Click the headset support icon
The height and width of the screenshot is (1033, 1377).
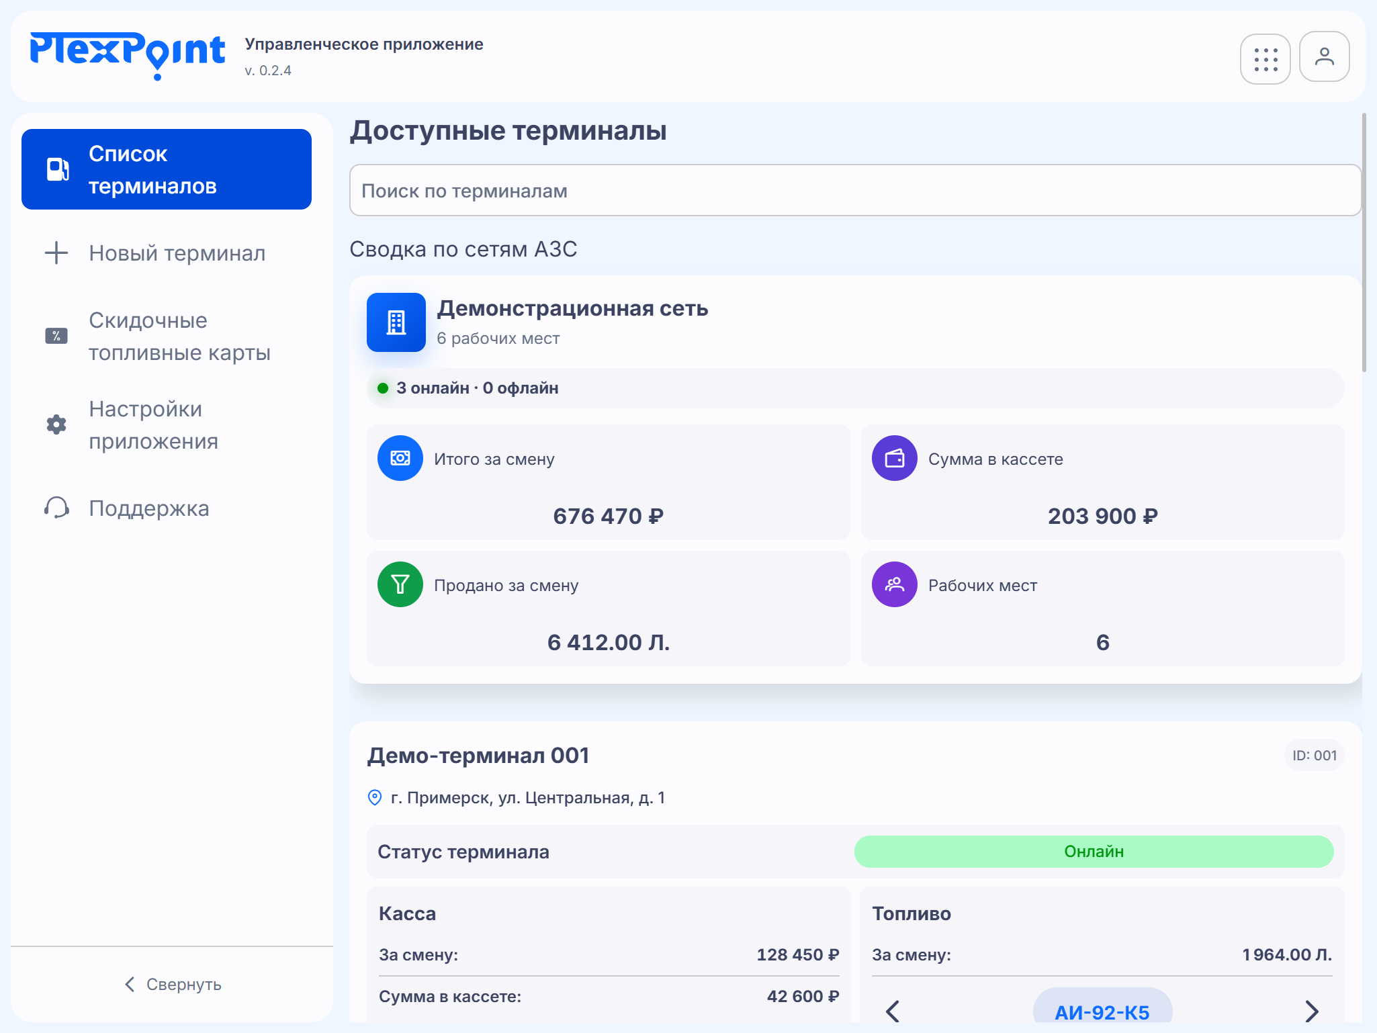click(x=56, y=508)
